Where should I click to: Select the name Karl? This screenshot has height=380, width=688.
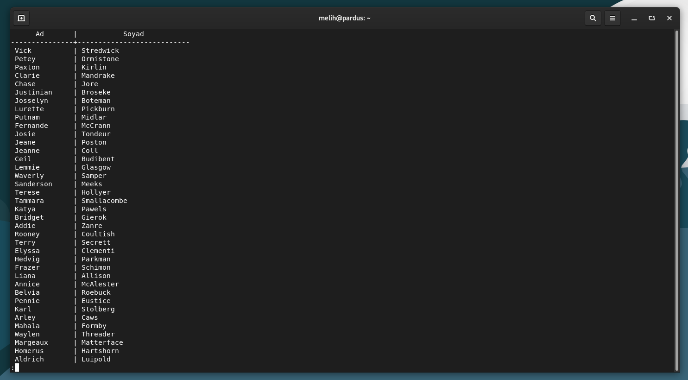tap(23, 309)
